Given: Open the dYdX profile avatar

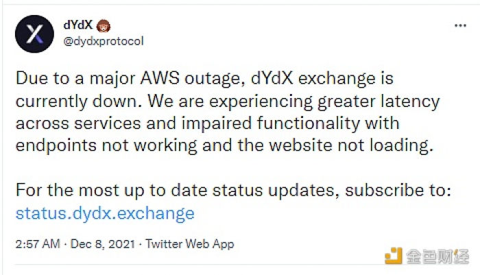Looking at the screenshot, I should click(x=34, y=34).
